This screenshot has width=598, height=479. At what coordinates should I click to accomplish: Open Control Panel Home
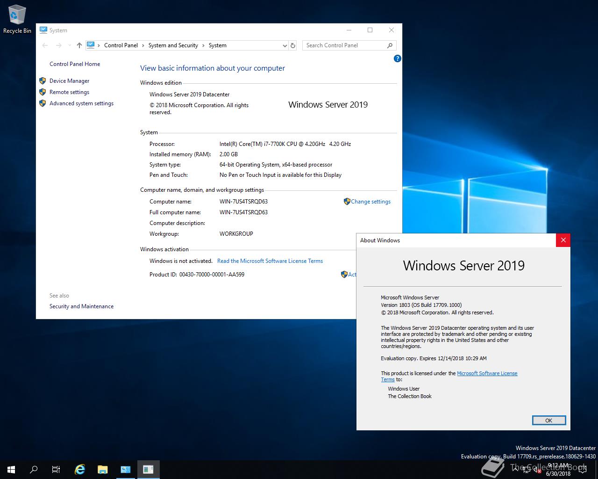click(x=75, y=64)
